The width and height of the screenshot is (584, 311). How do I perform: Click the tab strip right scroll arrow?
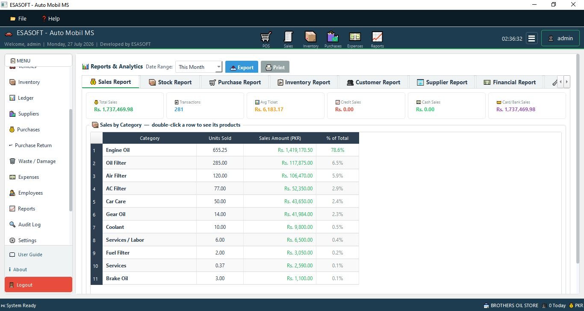click(x=567, y=81)
